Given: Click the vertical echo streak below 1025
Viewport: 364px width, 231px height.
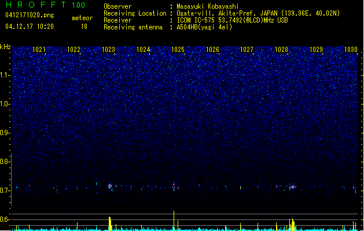Looking at the screenshot, I should pyautogui.click(x=174, y=187).
